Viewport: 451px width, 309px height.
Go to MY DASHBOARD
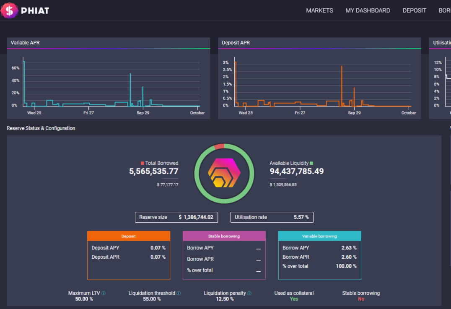(x=368, y=10)
